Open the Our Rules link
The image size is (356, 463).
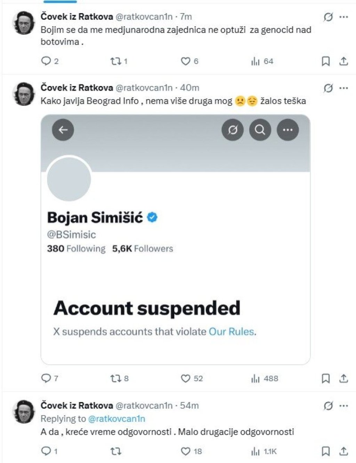(232, 331)
